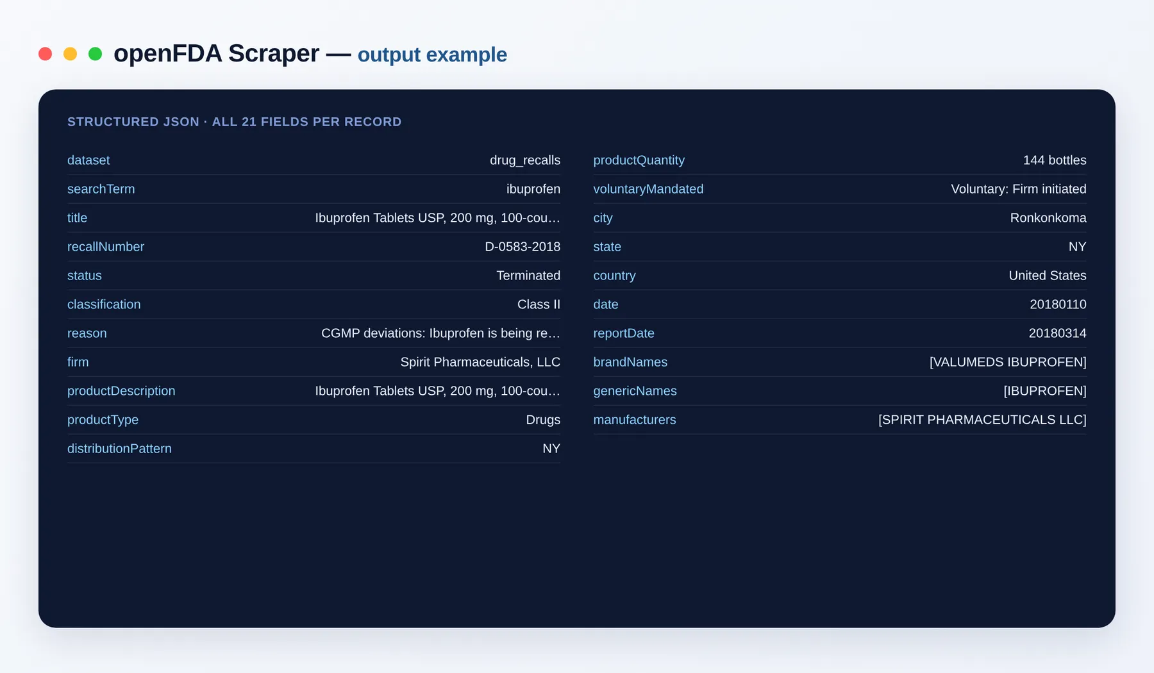Select the 'STRUCTURED JSON · ALL 21 FIELDS PER RECORD' heading
The width and height of the screenshot is (1154, 673).
[x=235, y=122]
